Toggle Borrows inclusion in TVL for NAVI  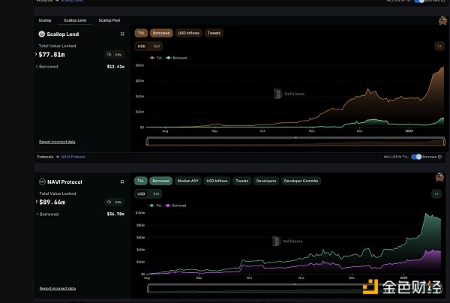pos(416,156)
